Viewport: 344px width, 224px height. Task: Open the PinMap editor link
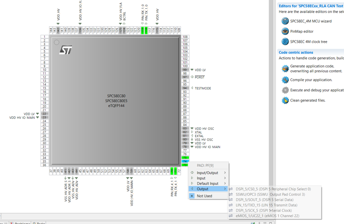coord(302,31)
